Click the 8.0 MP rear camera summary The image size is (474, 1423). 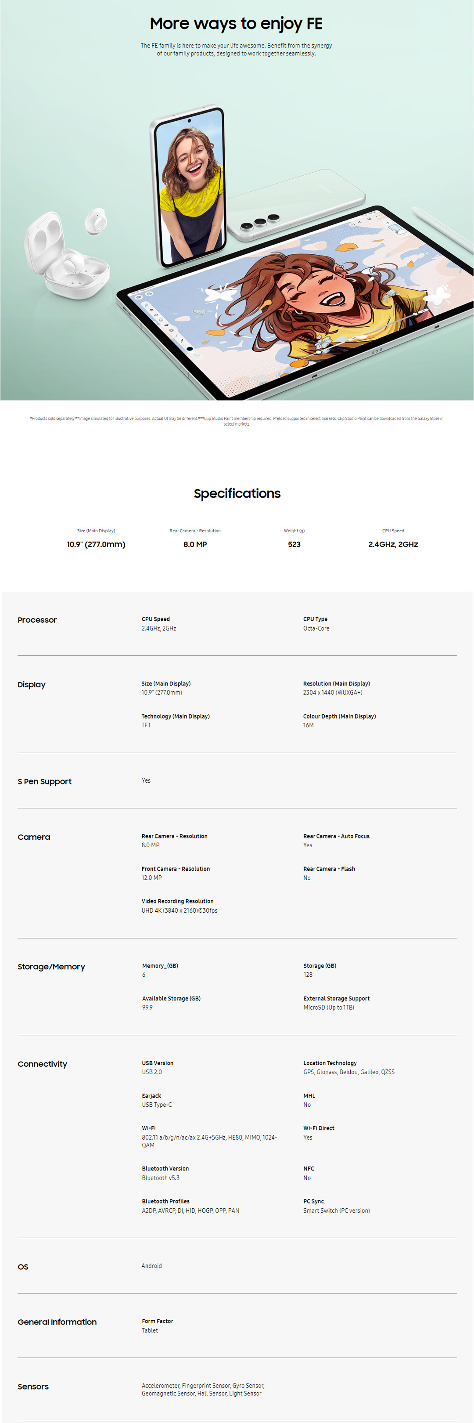point(195,544)
